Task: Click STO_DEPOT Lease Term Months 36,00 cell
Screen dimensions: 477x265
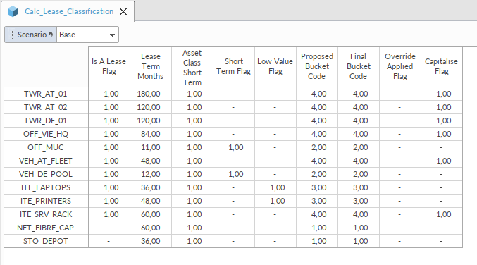Action: click(151, 241)
